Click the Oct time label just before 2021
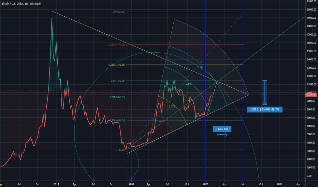 (x=261, y=184)
